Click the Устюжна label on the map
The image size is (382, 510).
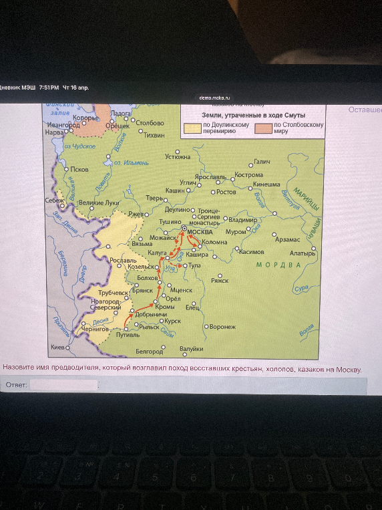[x=178, y=157]
